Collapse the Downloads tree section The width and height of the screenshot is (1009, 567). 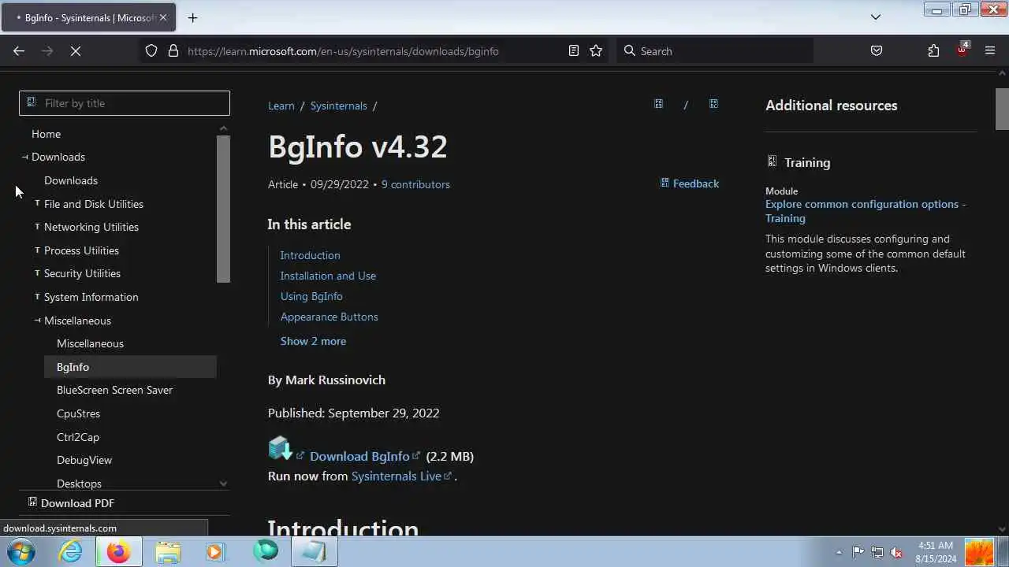click(x=24, y=157)
